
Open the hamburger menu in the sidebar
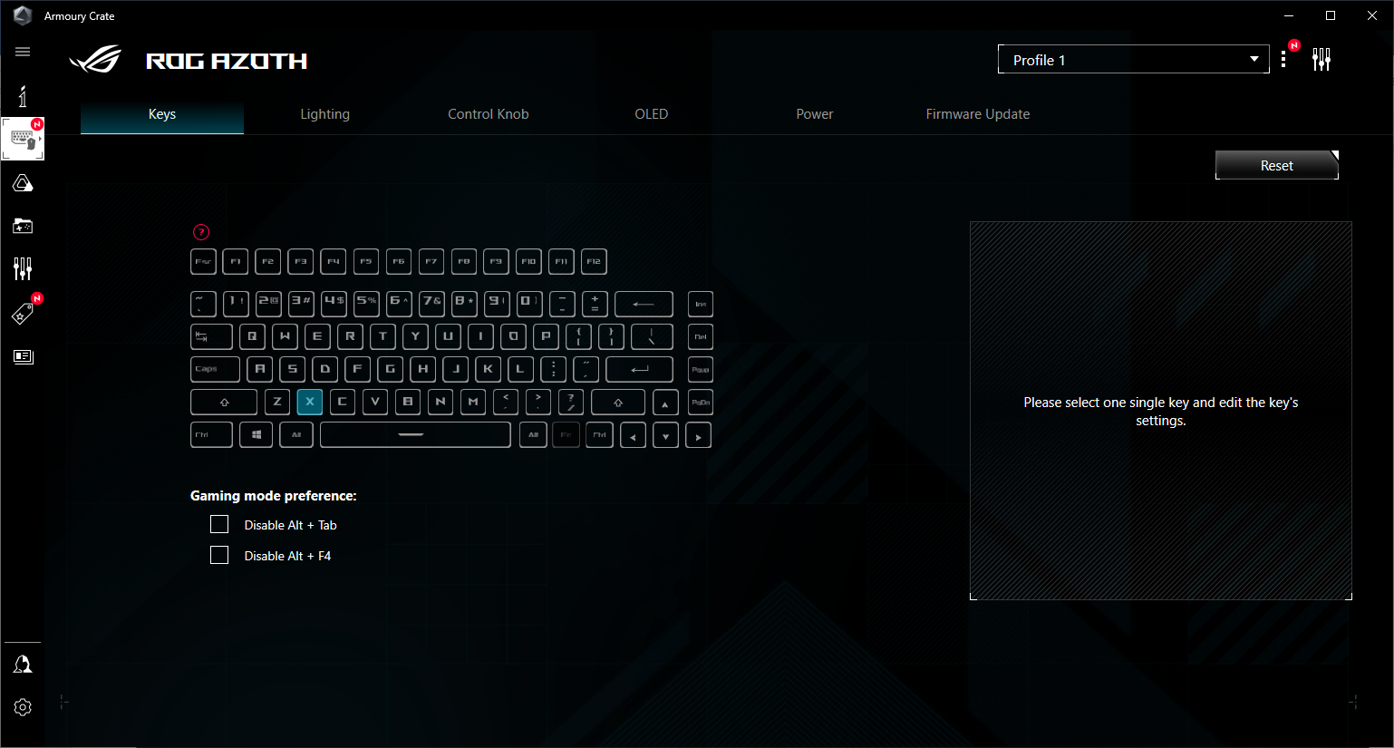(23, 52)
